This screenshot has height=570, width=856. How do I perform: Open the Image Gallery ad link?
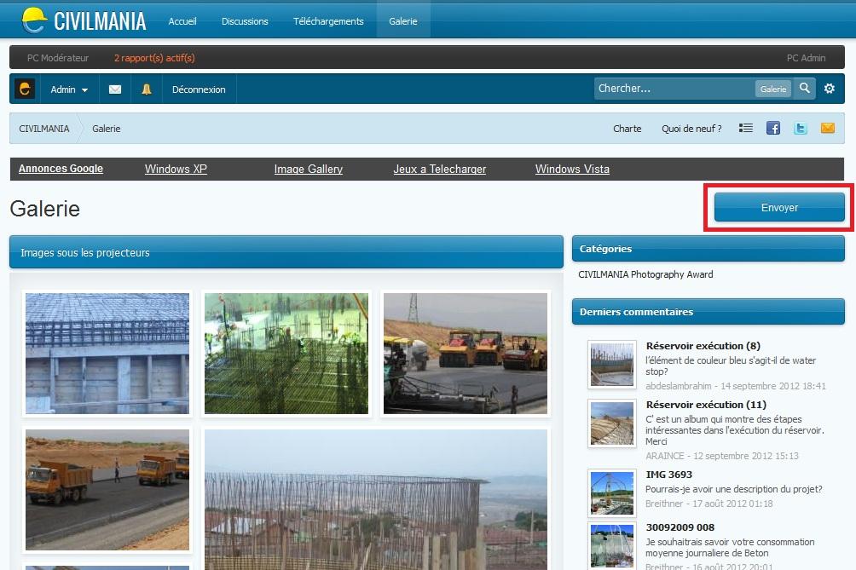click(309, 169)
